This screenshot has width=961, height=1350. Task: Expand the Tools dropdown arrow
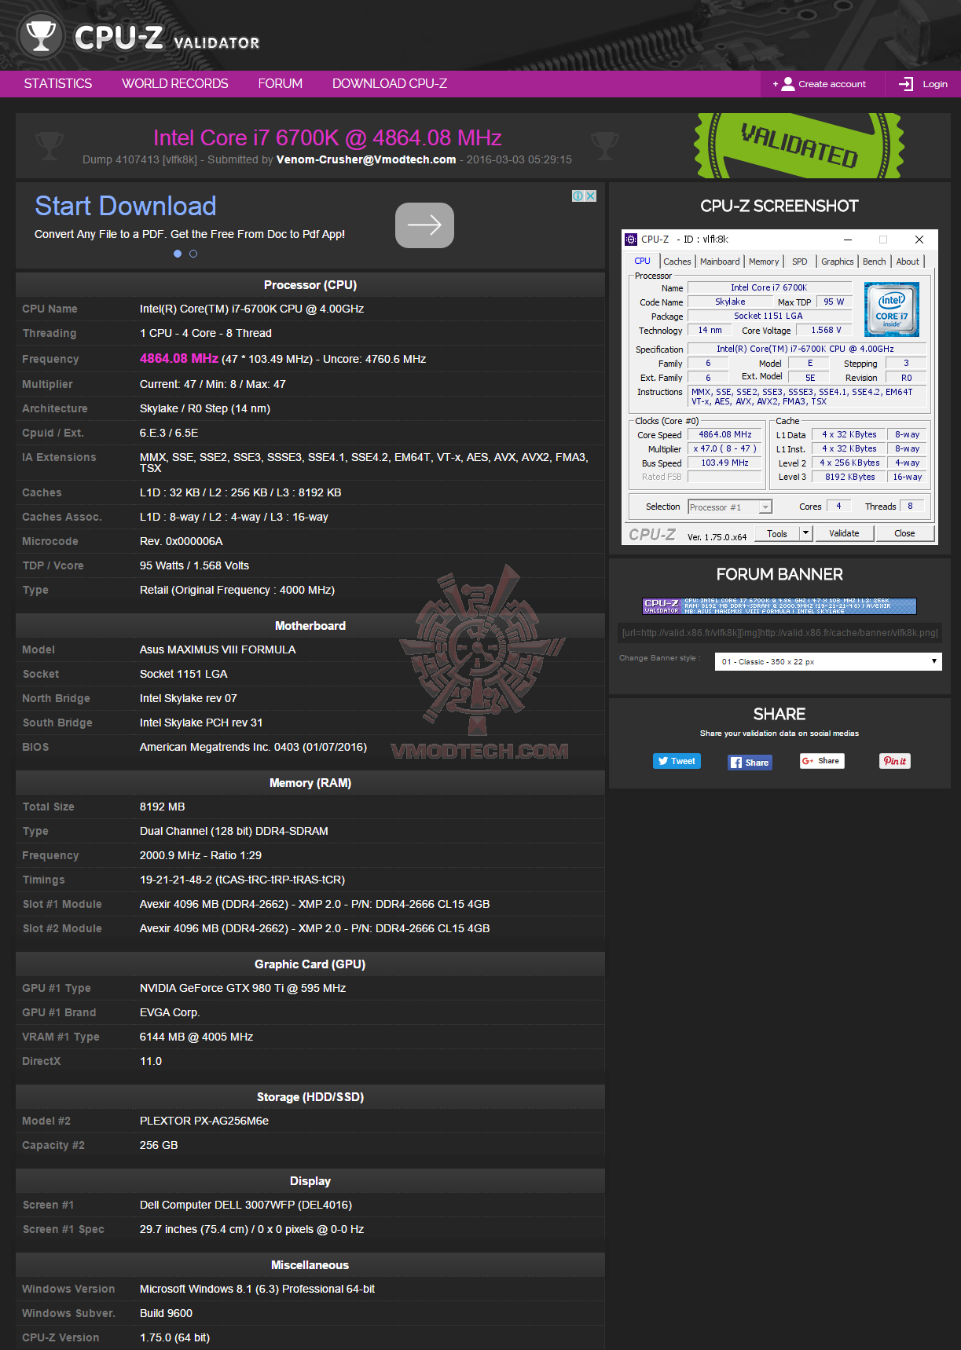(x=805, y=533)
